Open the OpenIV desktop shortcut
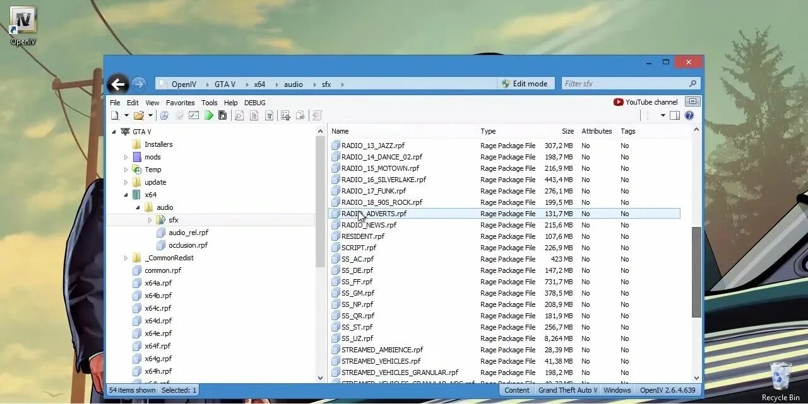 [x=23, y=26]
